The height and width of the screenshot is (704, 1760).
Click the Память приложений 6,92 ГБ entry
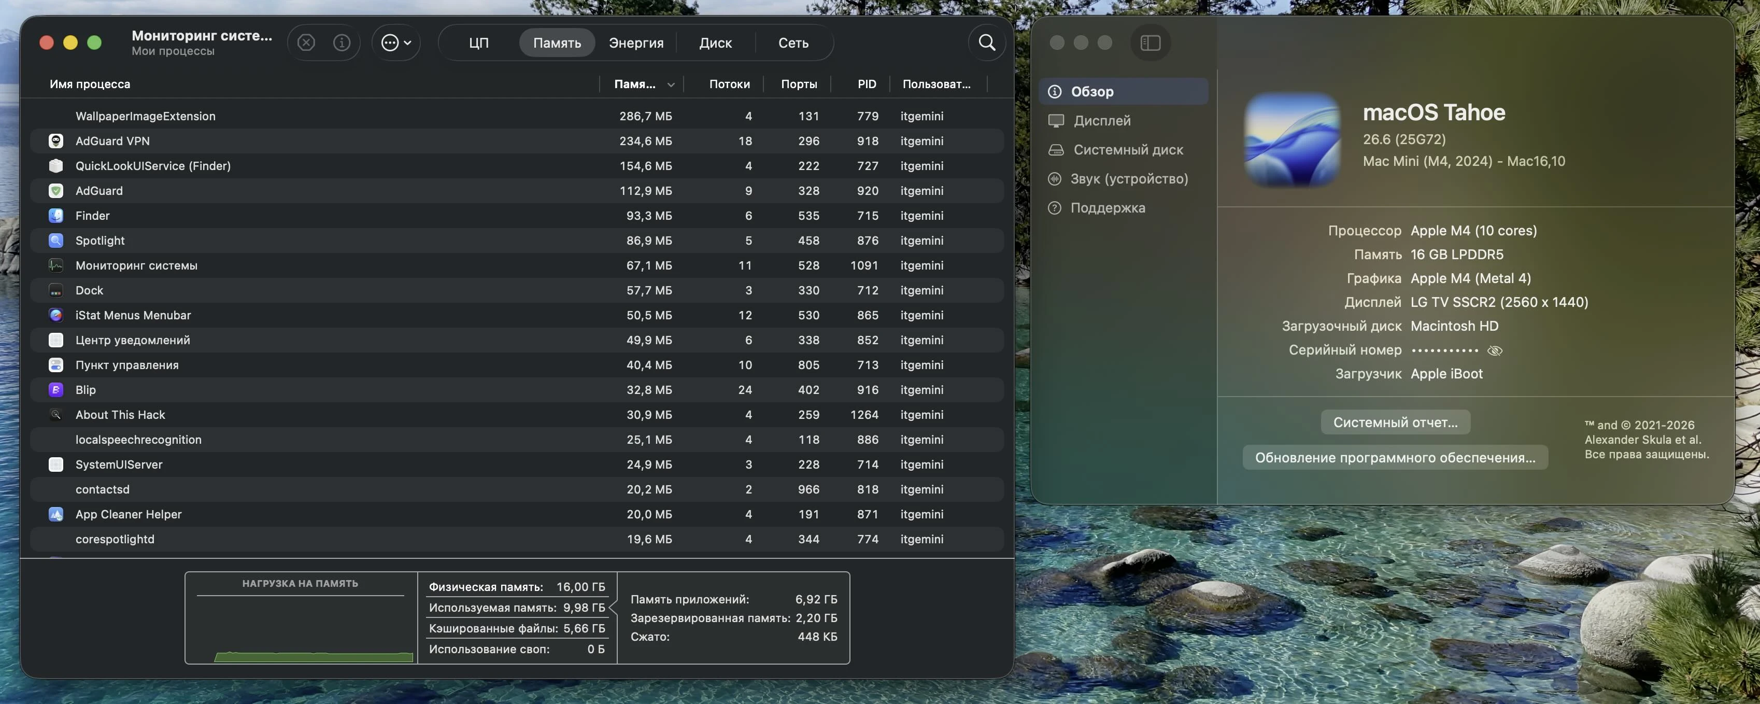point(734,599)
